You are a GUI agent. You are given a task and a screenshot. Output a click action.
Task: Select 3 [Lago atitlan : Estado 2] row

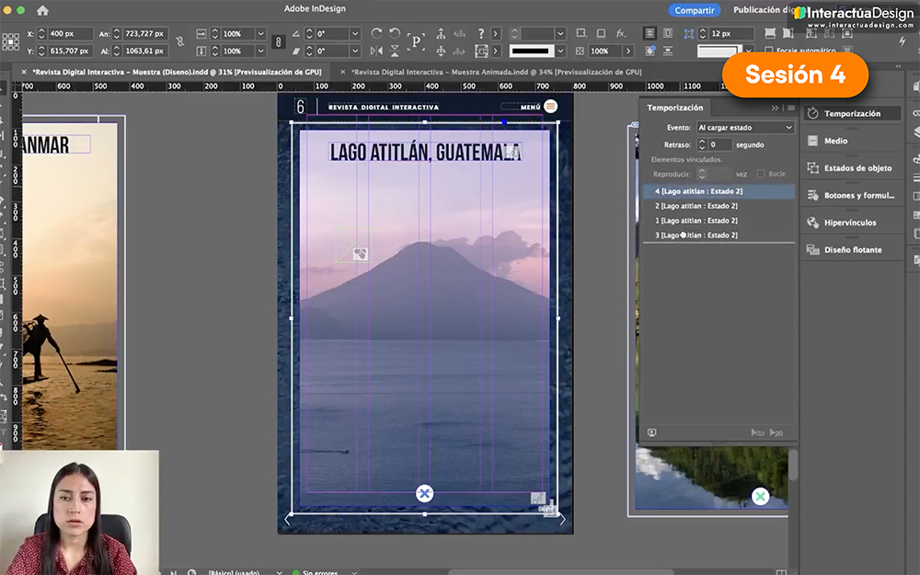[x=719, y=236]
